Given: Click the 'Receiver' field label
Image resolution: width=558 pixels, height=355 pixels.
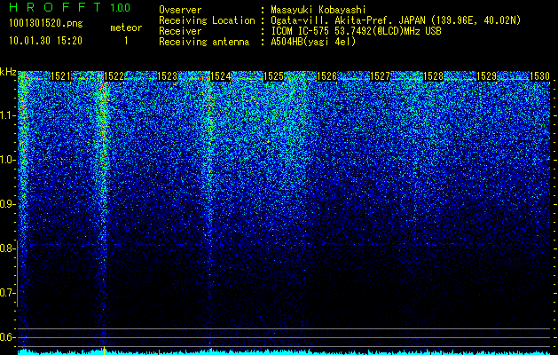Looking at the screenshot, I should tap(180, 31).
